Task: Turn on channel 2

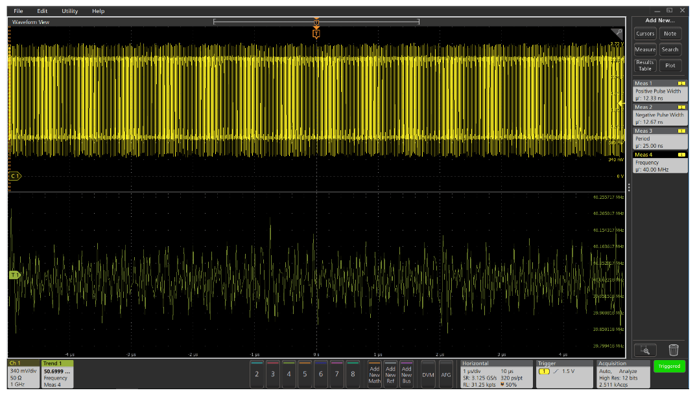Action: coord(257,374)
